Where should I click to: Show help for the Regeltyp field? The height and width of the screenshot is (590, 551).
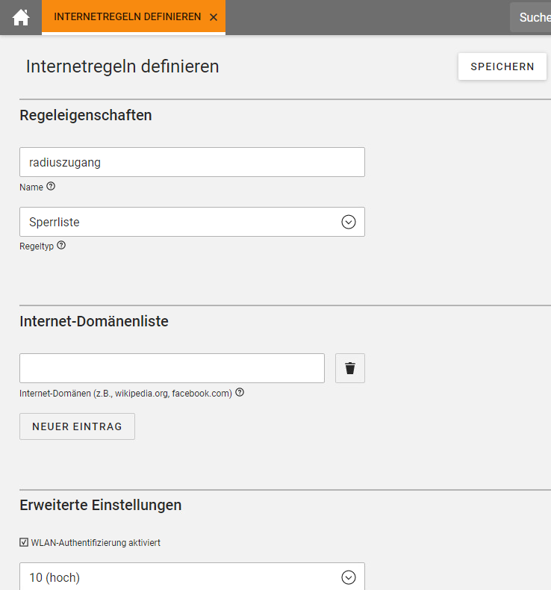(x=61, y=245)
